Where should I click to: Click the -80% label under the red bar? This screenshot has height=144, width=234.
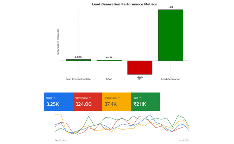(140, 77)
